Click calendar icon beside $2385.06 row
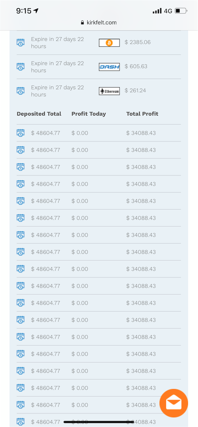 (x=20, y=43)
